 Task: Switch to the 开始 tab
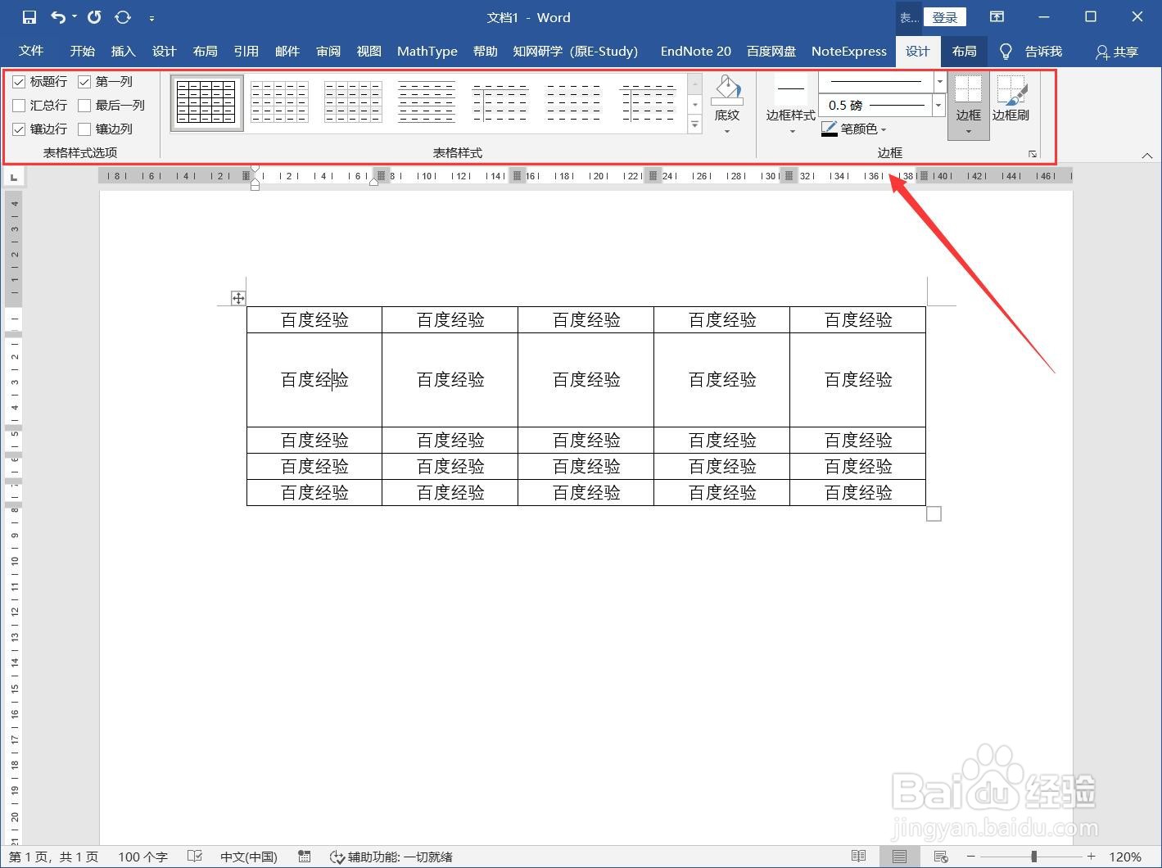coord(82,51)
